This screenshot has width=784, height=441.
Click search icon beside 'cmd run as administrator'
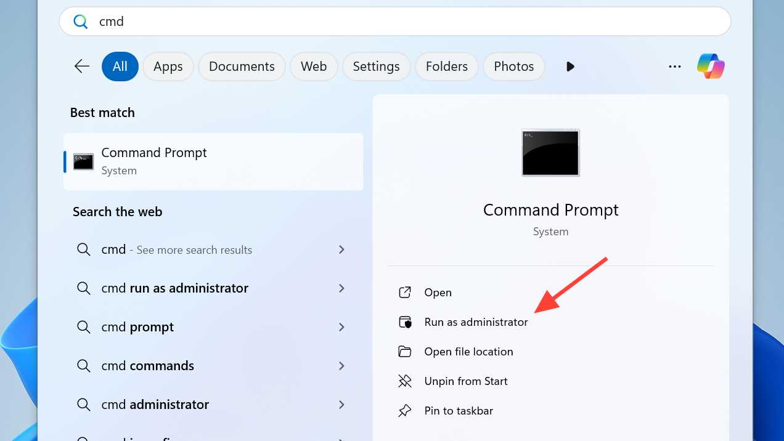[83, 288]
